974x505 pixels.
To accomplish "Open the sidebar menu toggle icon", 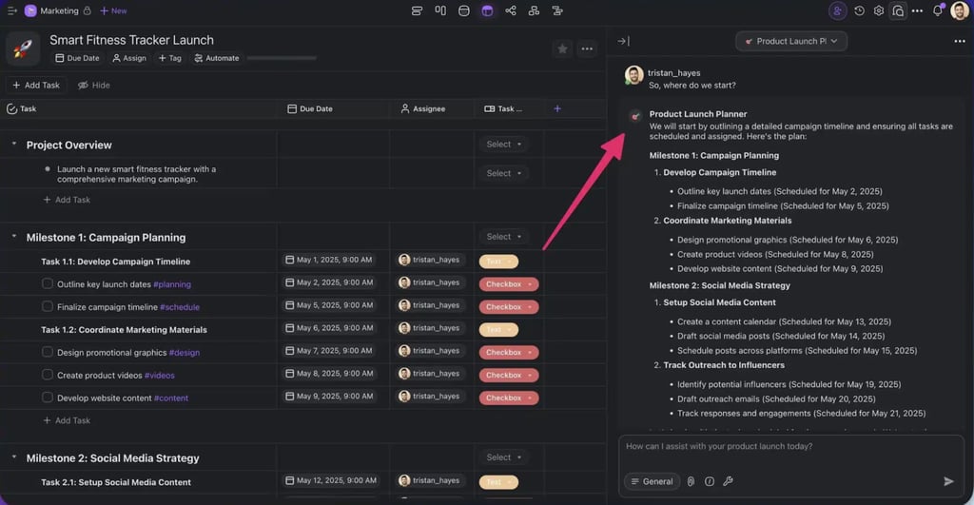I will tap(11, 10).
